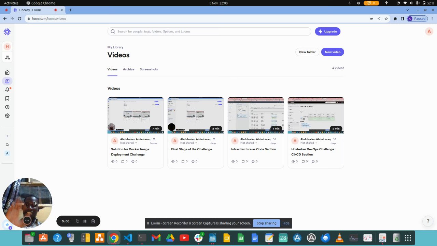Viewport: 437px width, 246px height.
Task: Hide the screen sharing notification bar
Action: tap(286, 223)
